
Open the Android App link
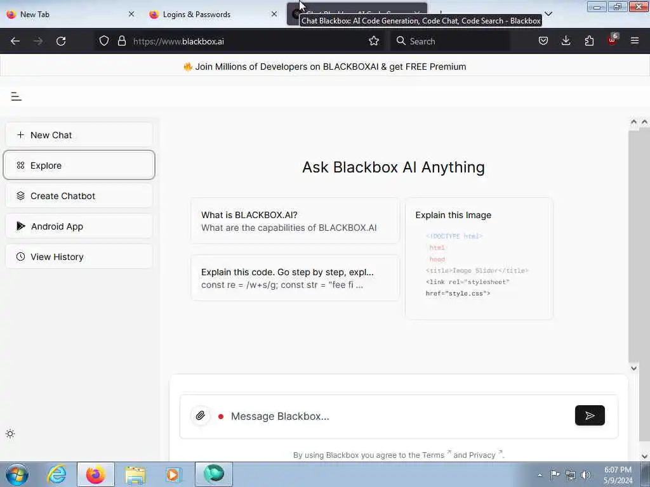pyautogui.click(x=79, y=226)
